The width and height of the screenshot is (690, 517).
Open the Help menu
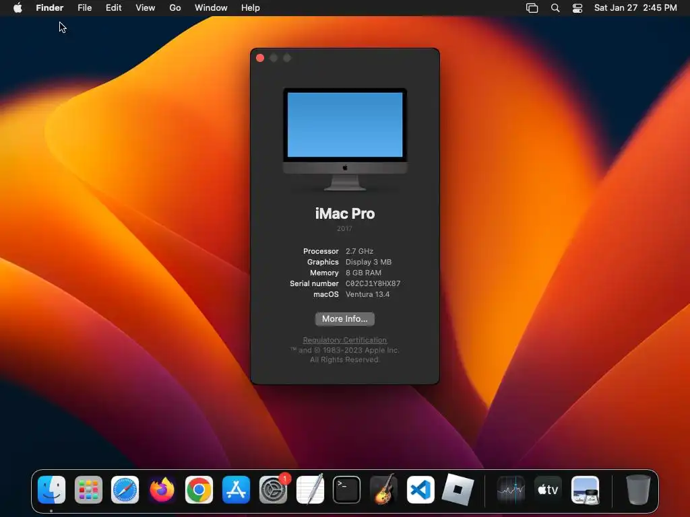(251, 8)
